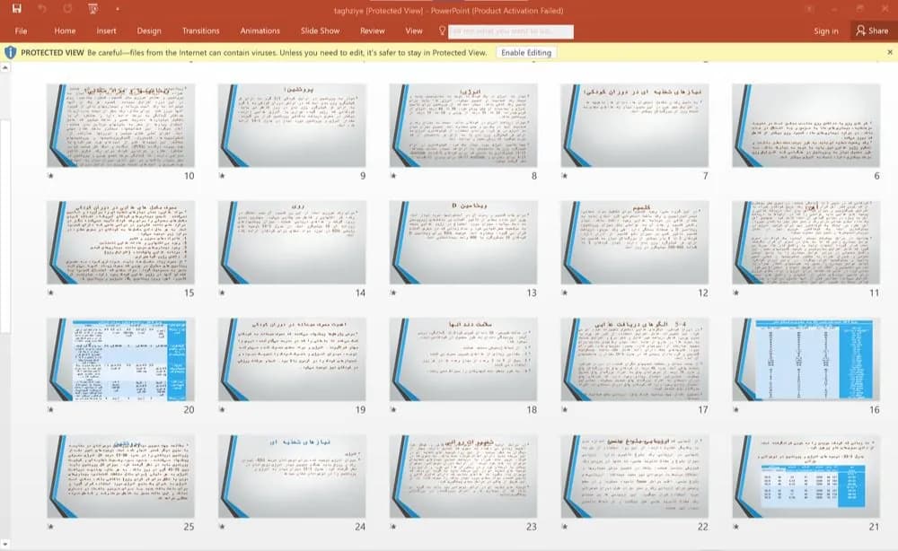Start the slideshow from the beginning icon
Screen dimensions: 898x551
coord(92,9)
